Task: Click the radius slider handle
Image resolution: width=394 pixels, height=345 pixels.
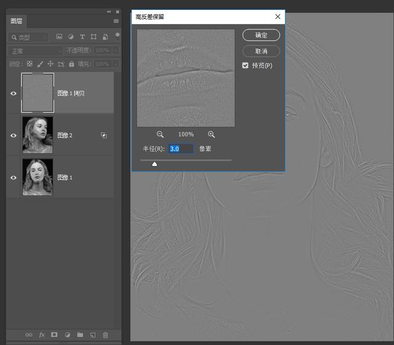Action: pyautogui.click(x=155, y=164)
